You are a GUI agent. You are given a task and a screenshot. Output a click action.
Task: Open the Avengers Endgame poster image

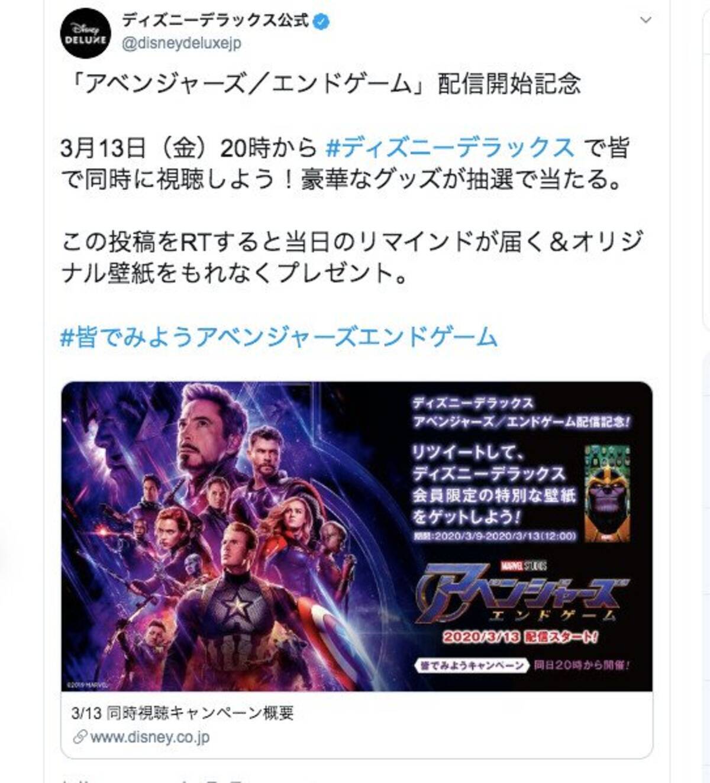pos(357,536)
